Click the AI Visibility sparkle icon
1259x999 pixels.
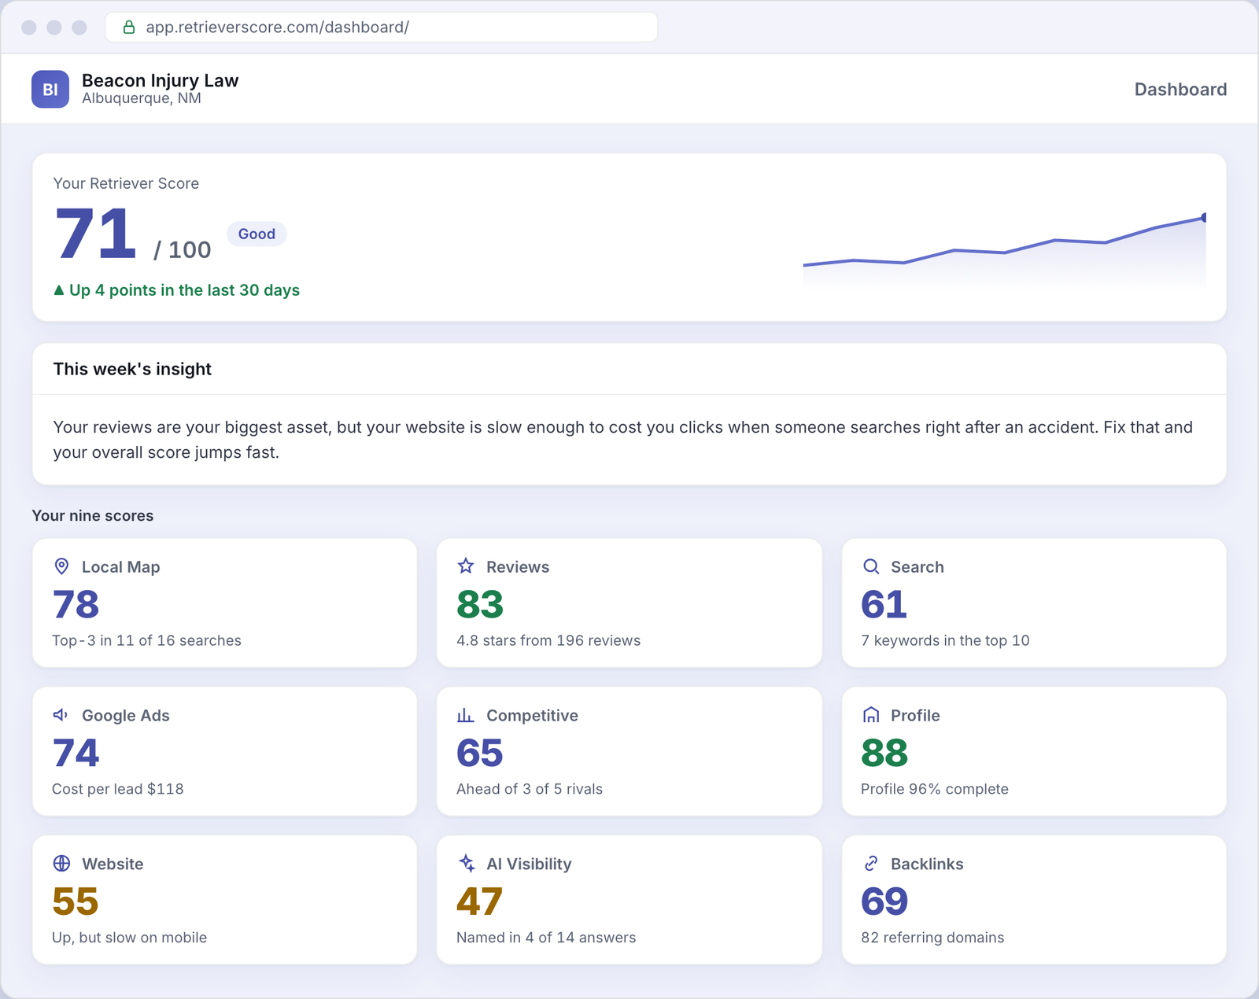click(466, 863)
